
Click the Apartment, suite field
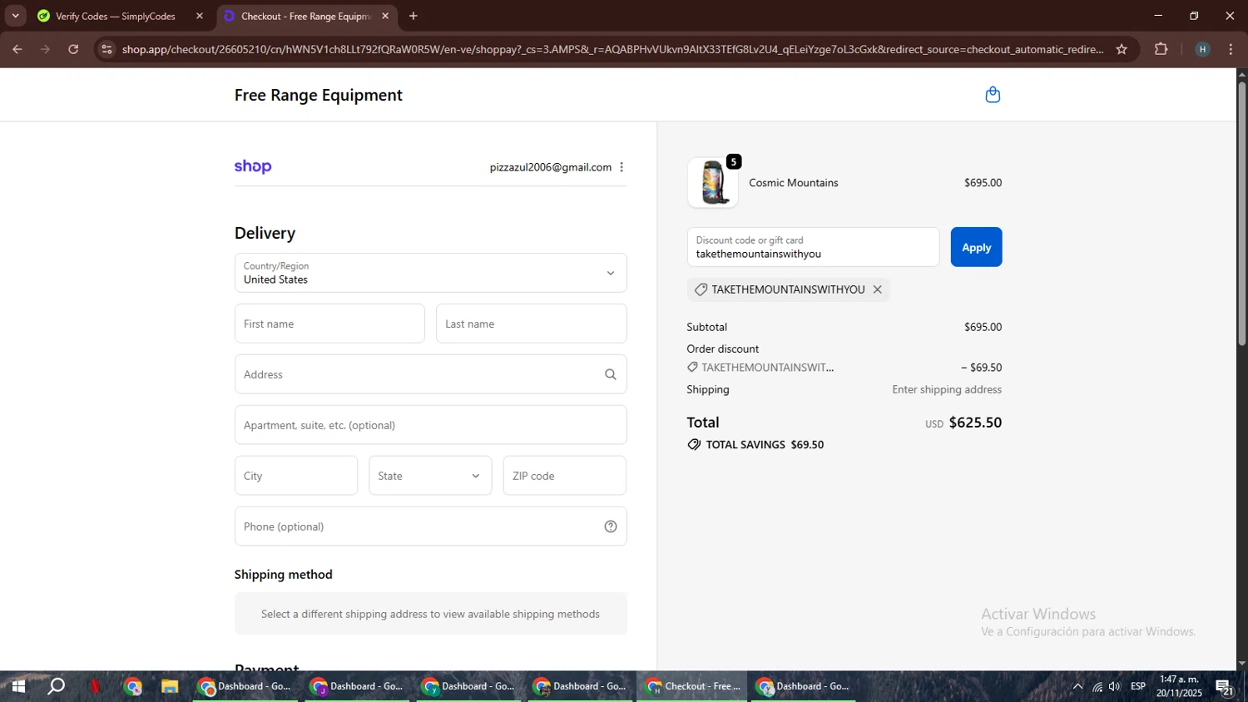[430, 425]
